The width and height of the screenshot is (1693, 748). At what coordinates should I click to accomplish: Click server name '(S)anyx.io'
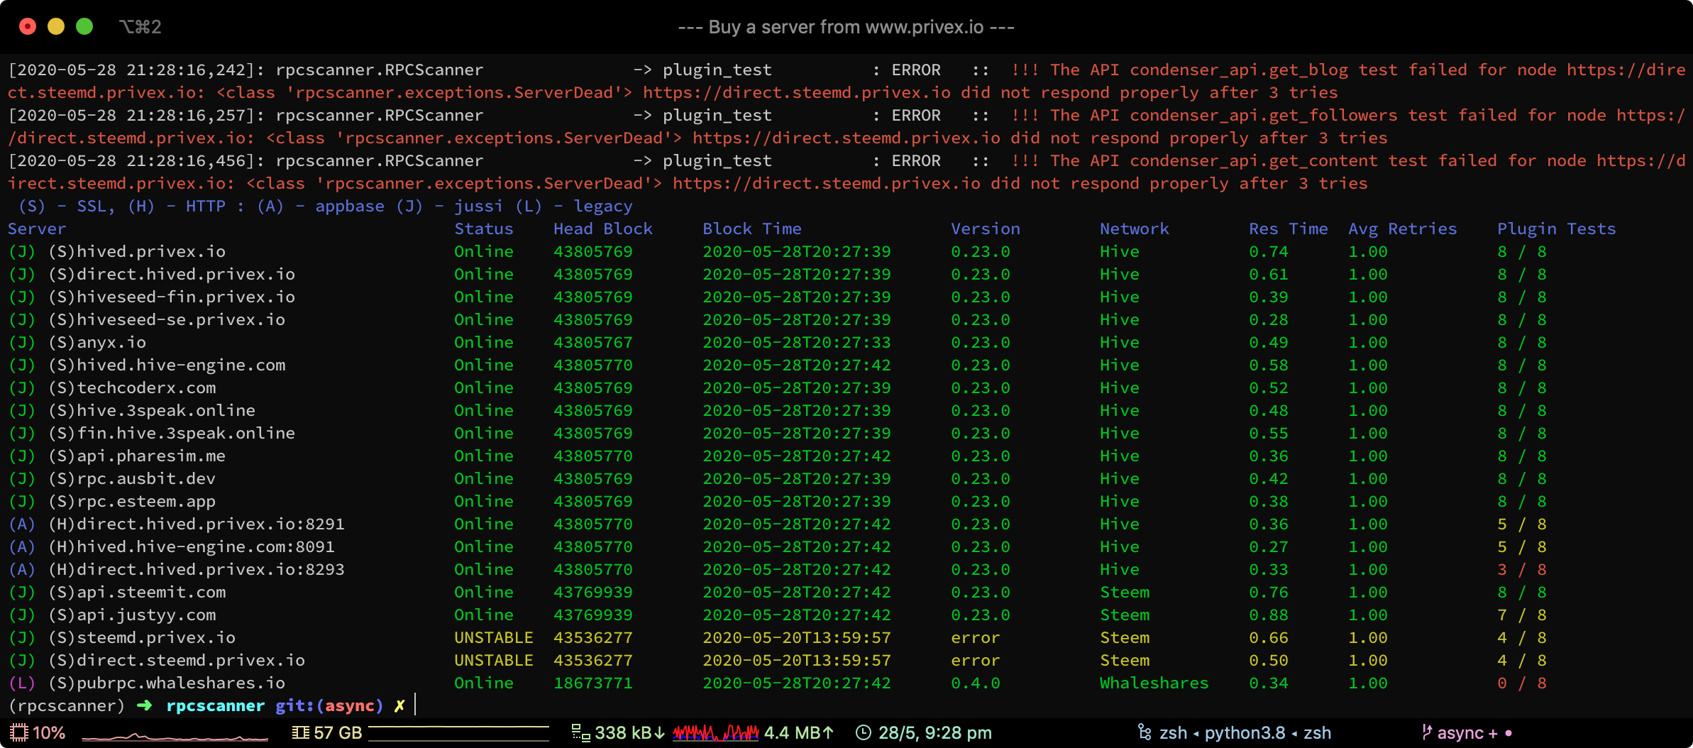pos(97,342)
